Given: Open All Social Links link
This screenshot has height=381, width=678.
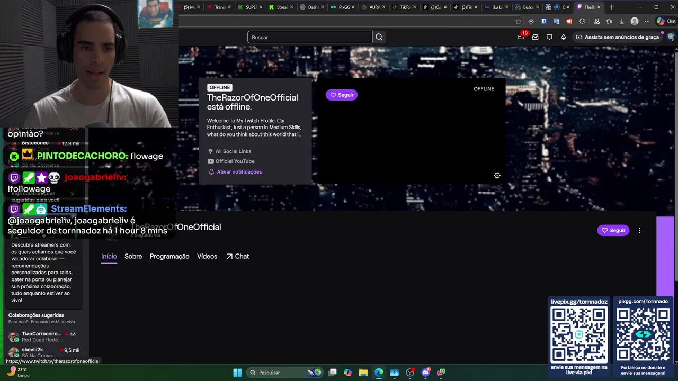Looking at the screenshot, I should tap(229, 151).
